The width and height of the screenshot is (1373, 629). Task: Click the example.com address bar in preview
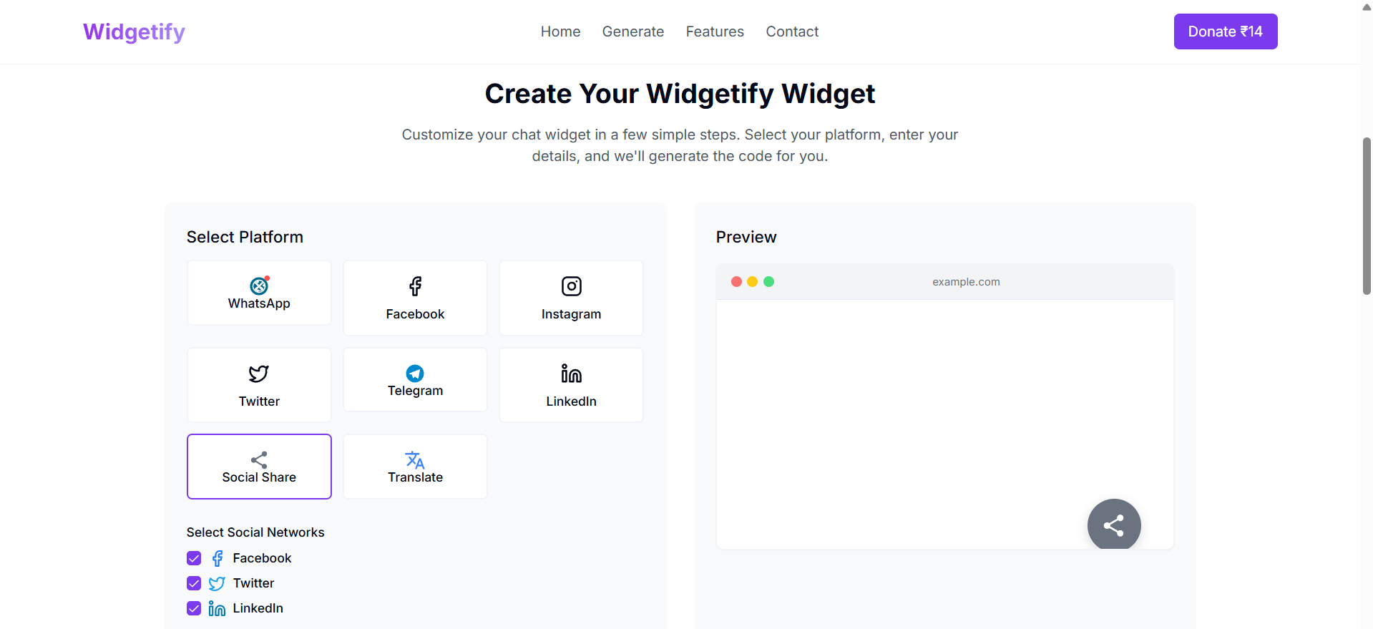(x=966, y=281)
